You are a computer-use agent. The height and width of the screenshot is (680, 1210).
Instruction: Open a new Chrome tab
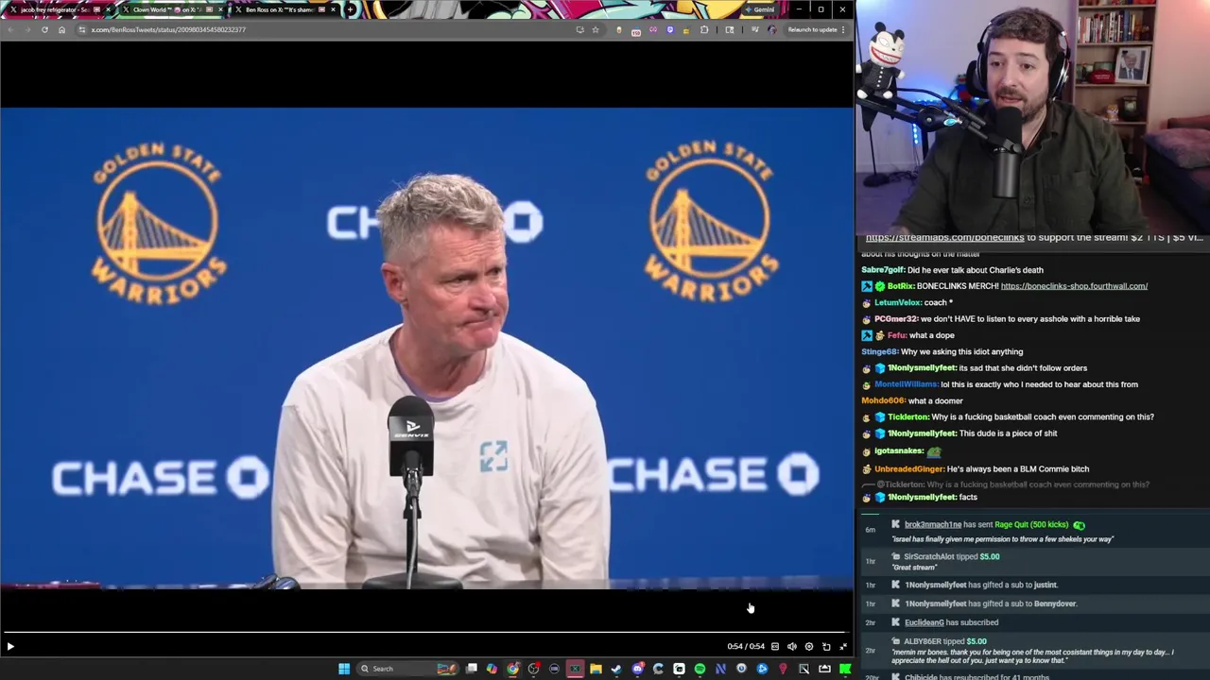tap(351, 9)
